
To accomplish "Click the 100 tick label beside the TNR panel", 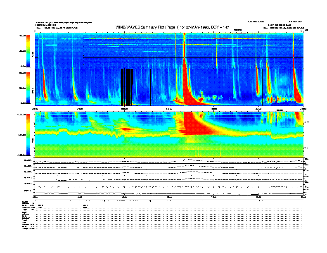I will point(307,122).
